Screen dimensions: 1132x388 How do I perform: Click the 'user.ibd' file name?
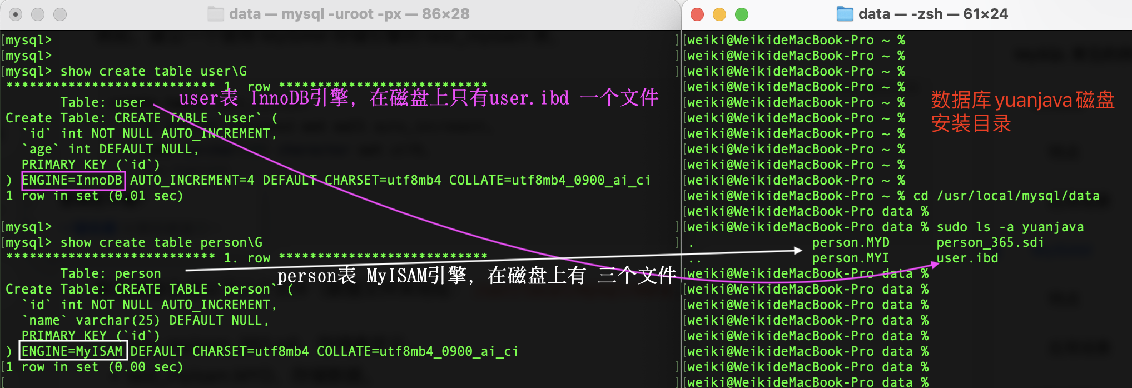[967, 258]
